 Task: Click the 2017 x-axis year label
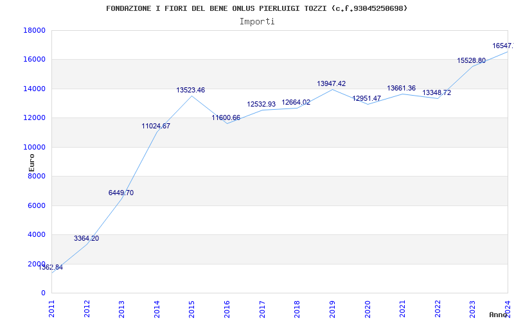(262, 309)
